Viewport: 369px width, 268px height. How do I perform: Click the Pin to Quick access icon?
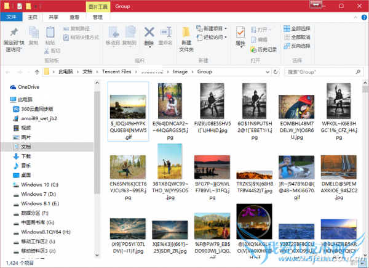pyautogui.click(x=14, y=33)
